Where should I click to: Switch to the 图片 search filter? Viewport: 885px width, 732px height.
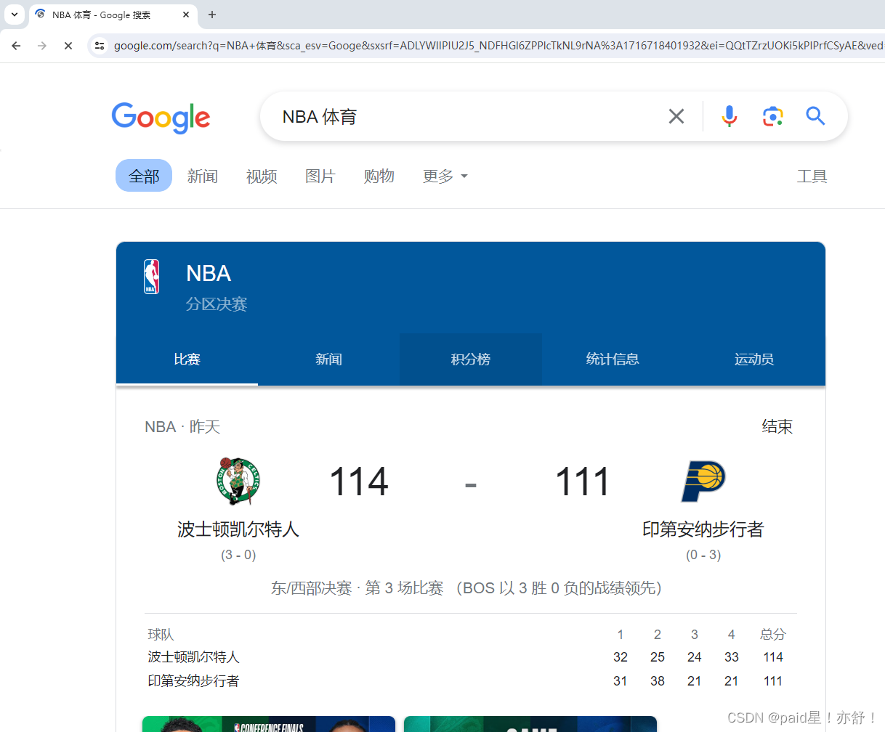click(320, 176)
